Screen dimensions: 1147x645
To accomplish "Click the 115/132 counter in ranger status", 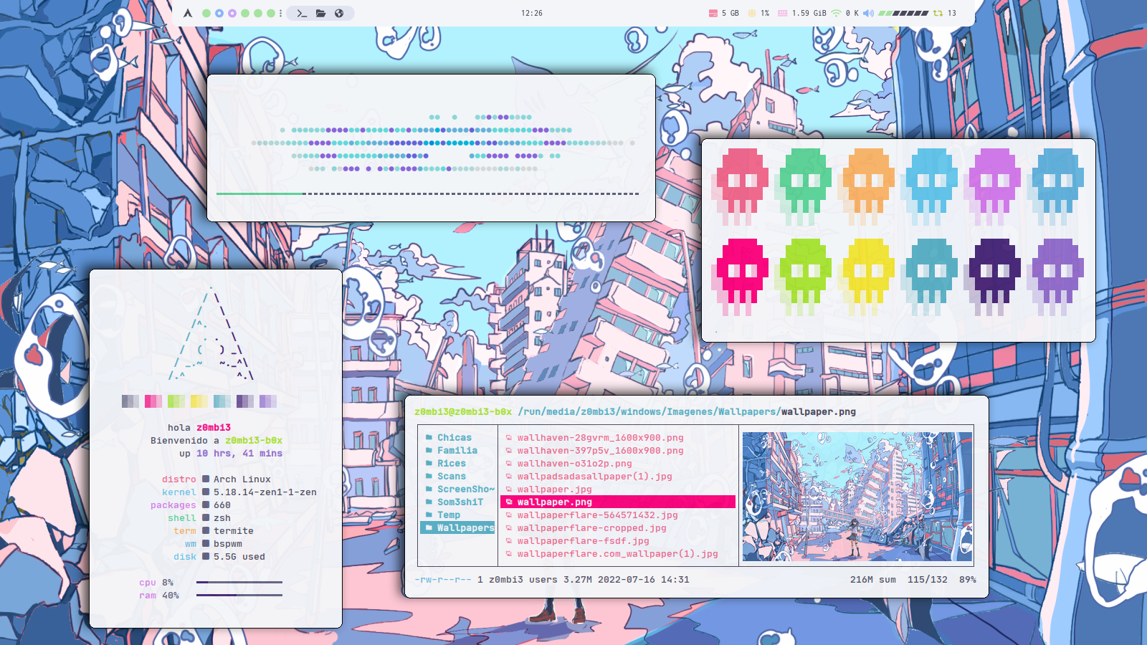I will (x=928, y=579).
